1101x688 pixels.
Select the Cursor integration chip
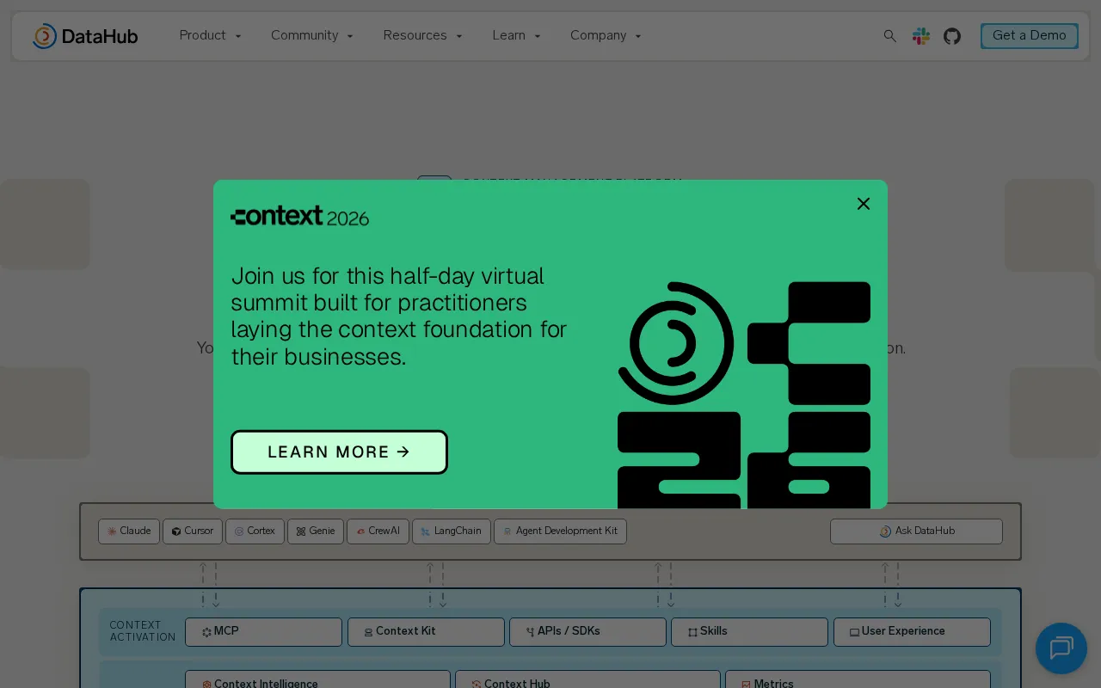[193, 531]
